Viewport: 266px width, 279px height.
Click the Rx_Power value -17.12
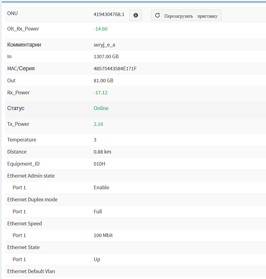101,93
